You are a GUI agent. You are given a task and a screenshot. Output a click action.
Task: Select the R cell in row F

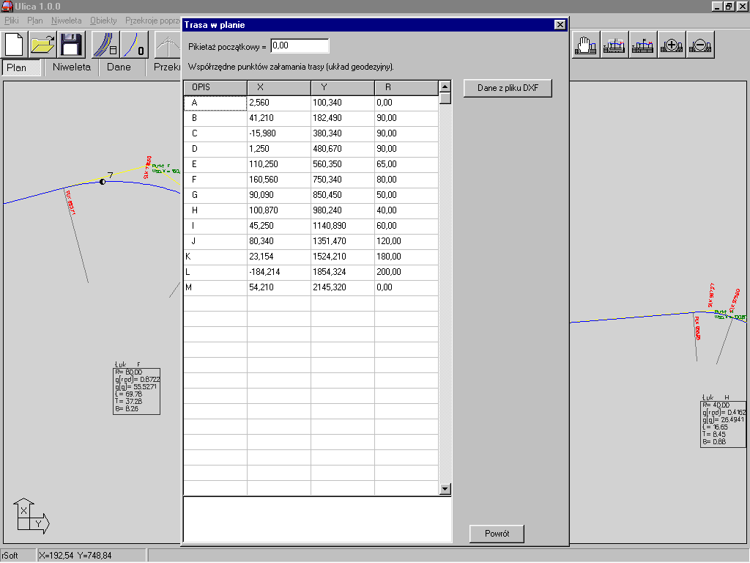pyautogui.click(x=406, y=180)
